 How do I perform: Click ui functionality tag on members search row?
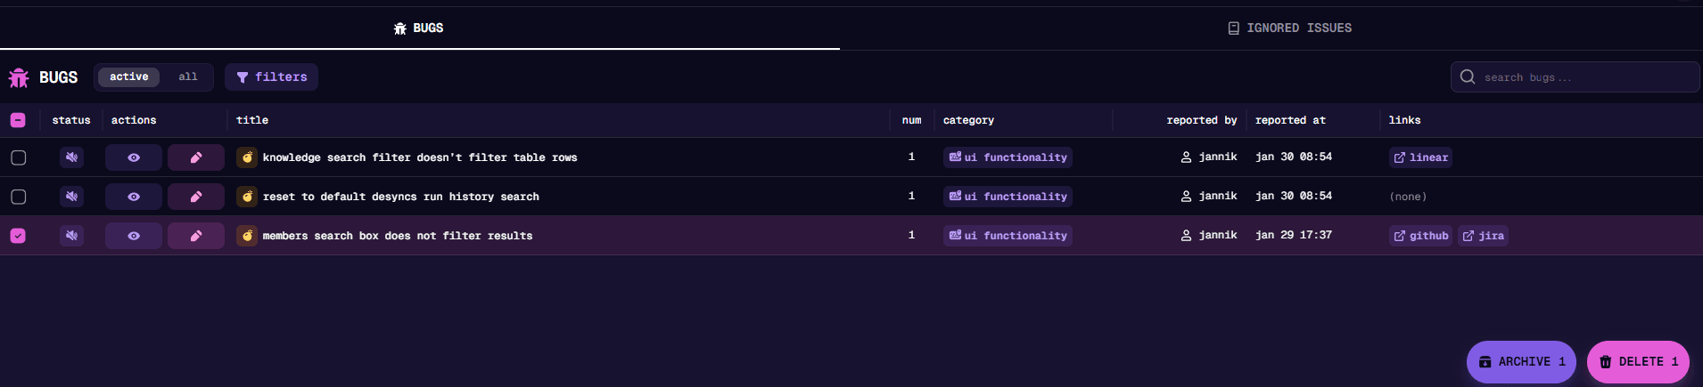pos(1008,236)
